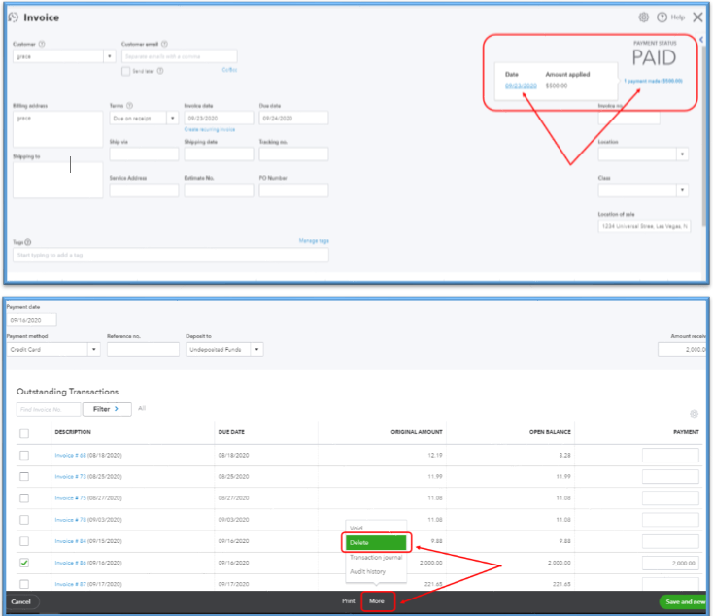Screen dimensions: 713x616
Task: Click the Cancel button
Action: (21, 601)
